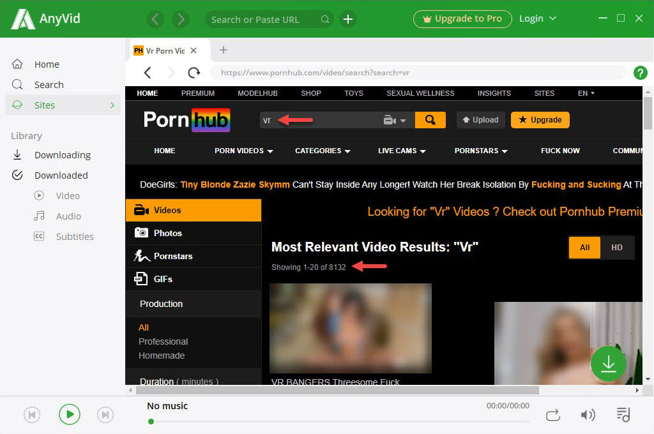The image size is (654, 434).
Task: Select the Photos tab in side panel
Action: point(194,233)
